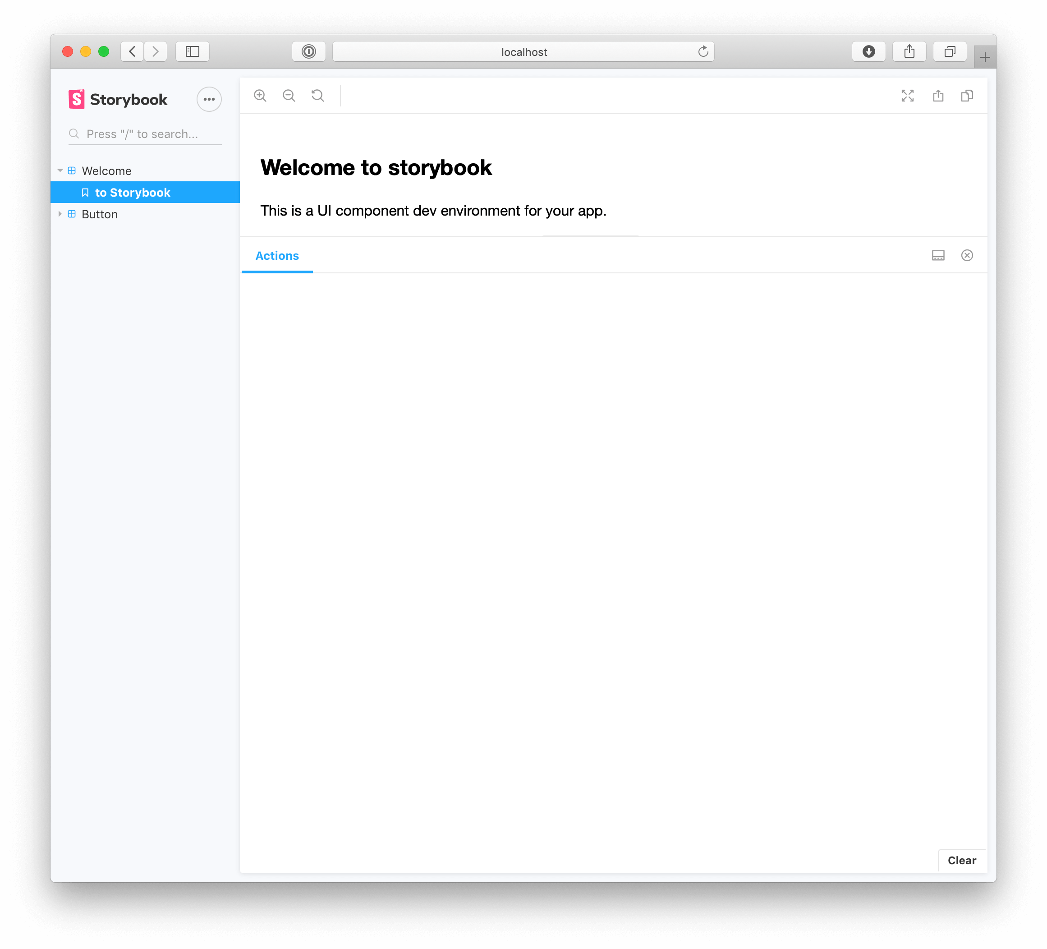Click the sidebar toggle icon
This screenshot has height=949, width=1047.
193,52
